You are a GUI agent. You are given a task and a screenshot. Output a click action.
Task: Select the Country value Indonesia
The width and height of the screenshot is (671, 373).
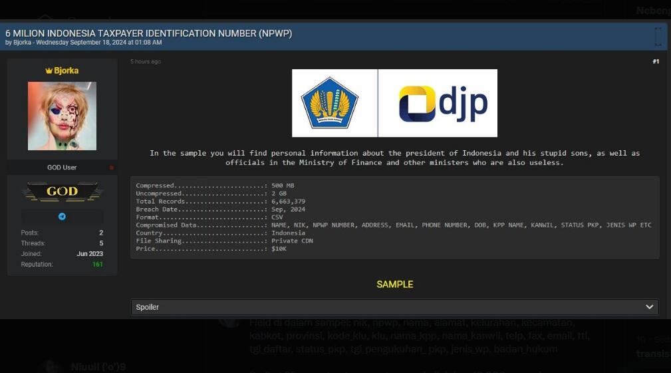tap(289, 233)
